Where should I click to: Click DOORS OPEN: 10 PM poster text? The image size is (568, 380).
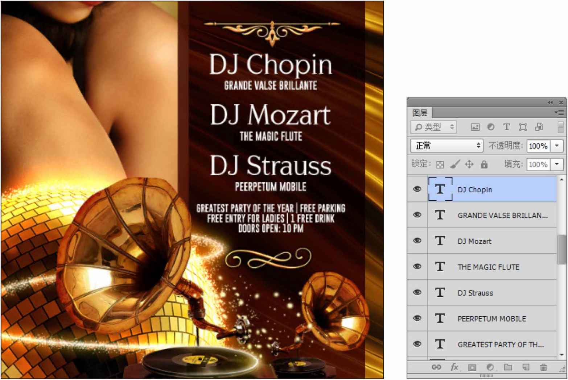[271, 228]
